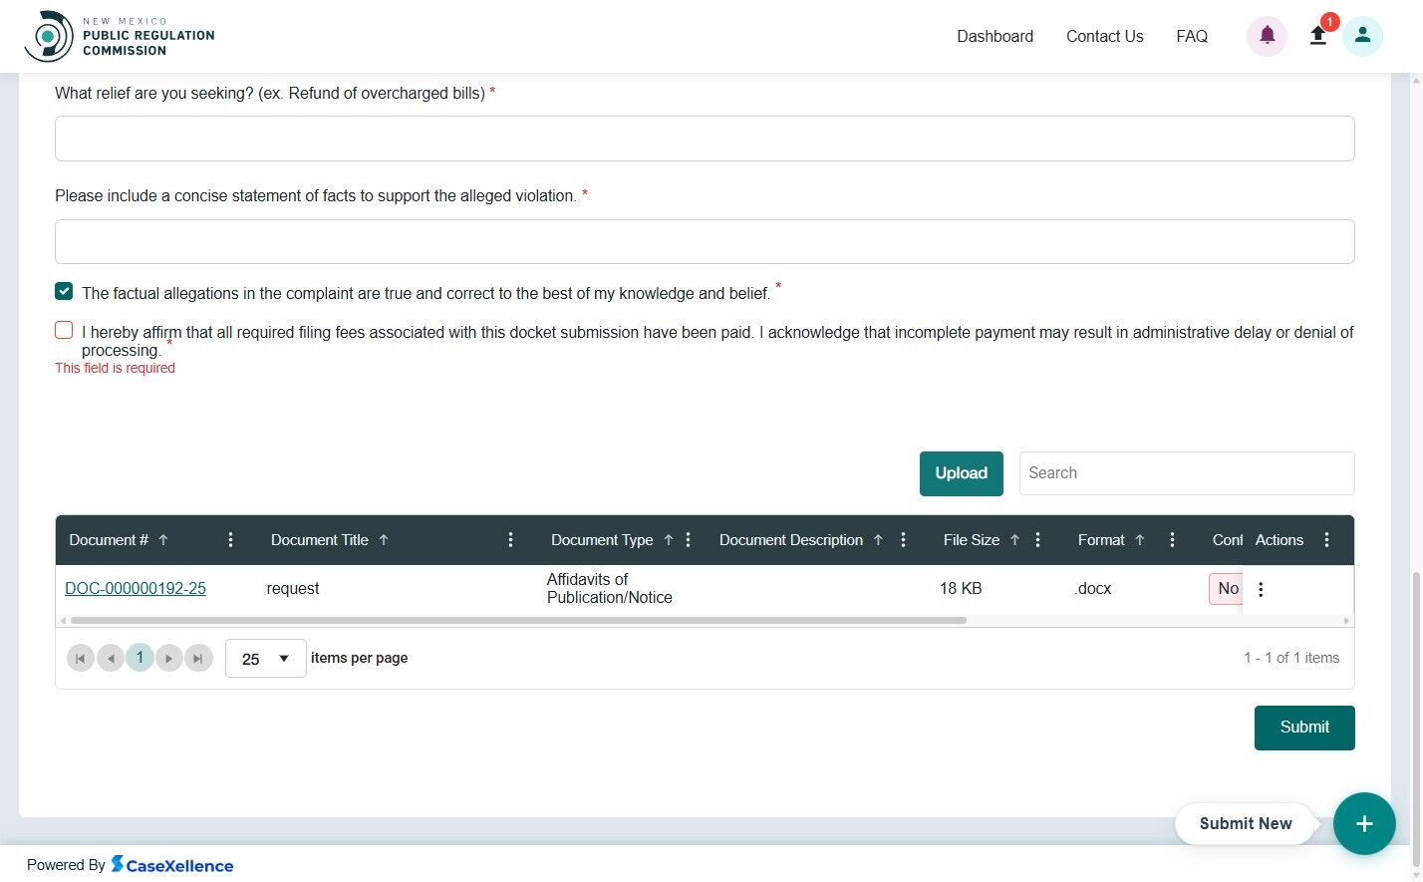Viewport: 1423px width, 882px height.
Task: Jump to first page in pagination
Action: coord(81,658)
